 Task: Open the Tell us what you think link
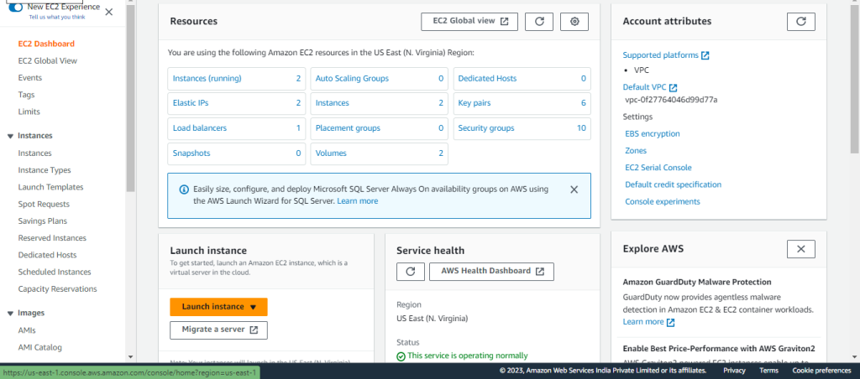point(57,17)
